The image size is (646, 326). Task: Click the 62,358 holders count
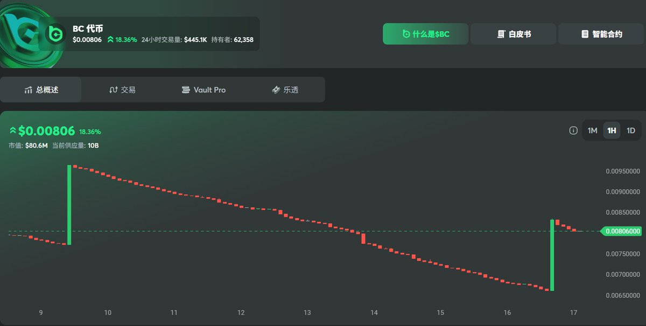(x=243, y=39)
